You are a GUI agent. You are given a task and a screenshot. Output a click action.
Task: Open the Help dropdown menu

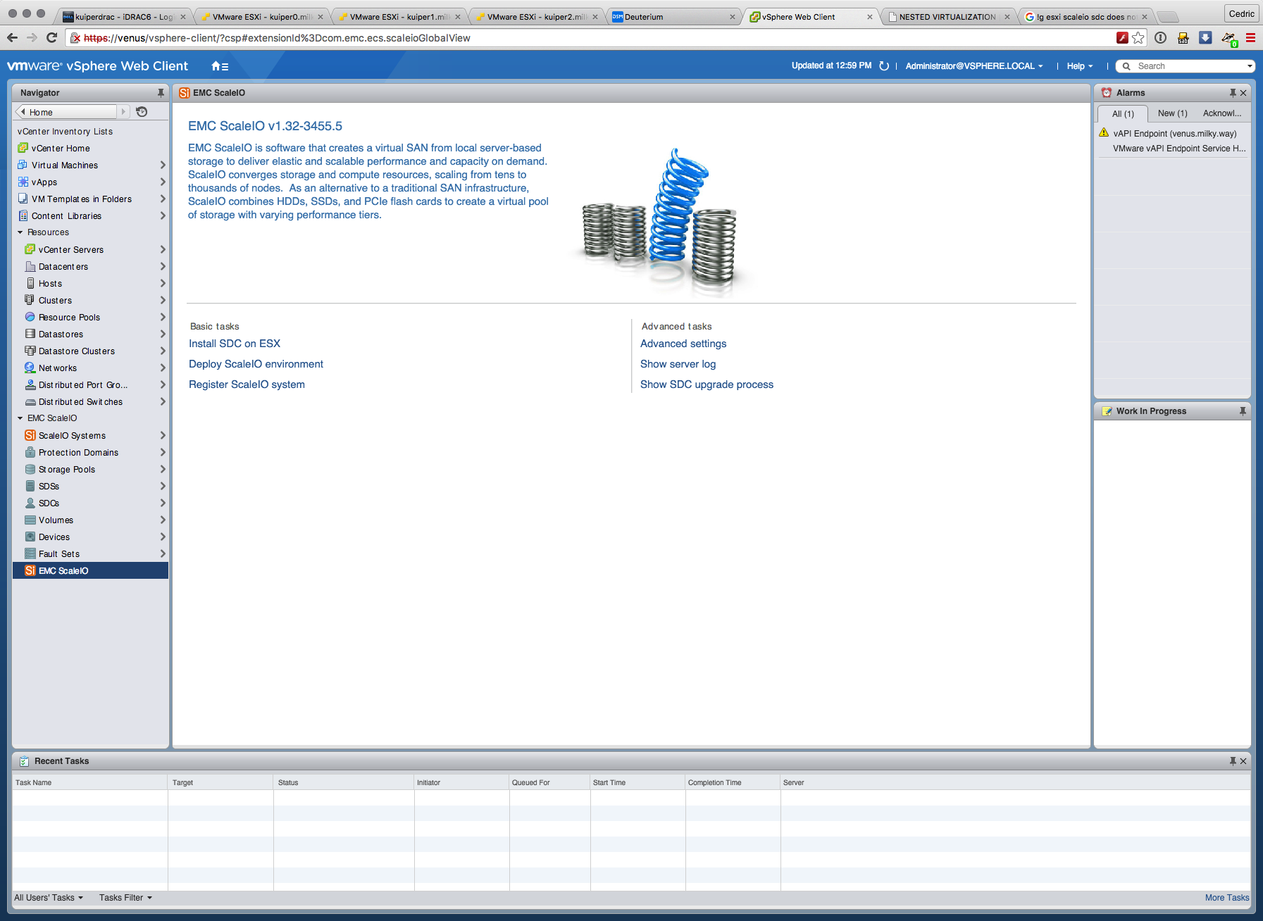point(1079,66)
